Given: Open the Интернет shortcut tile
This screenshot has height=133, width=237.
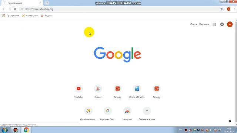Looking at the screenshot, I should tap(127, 114).
